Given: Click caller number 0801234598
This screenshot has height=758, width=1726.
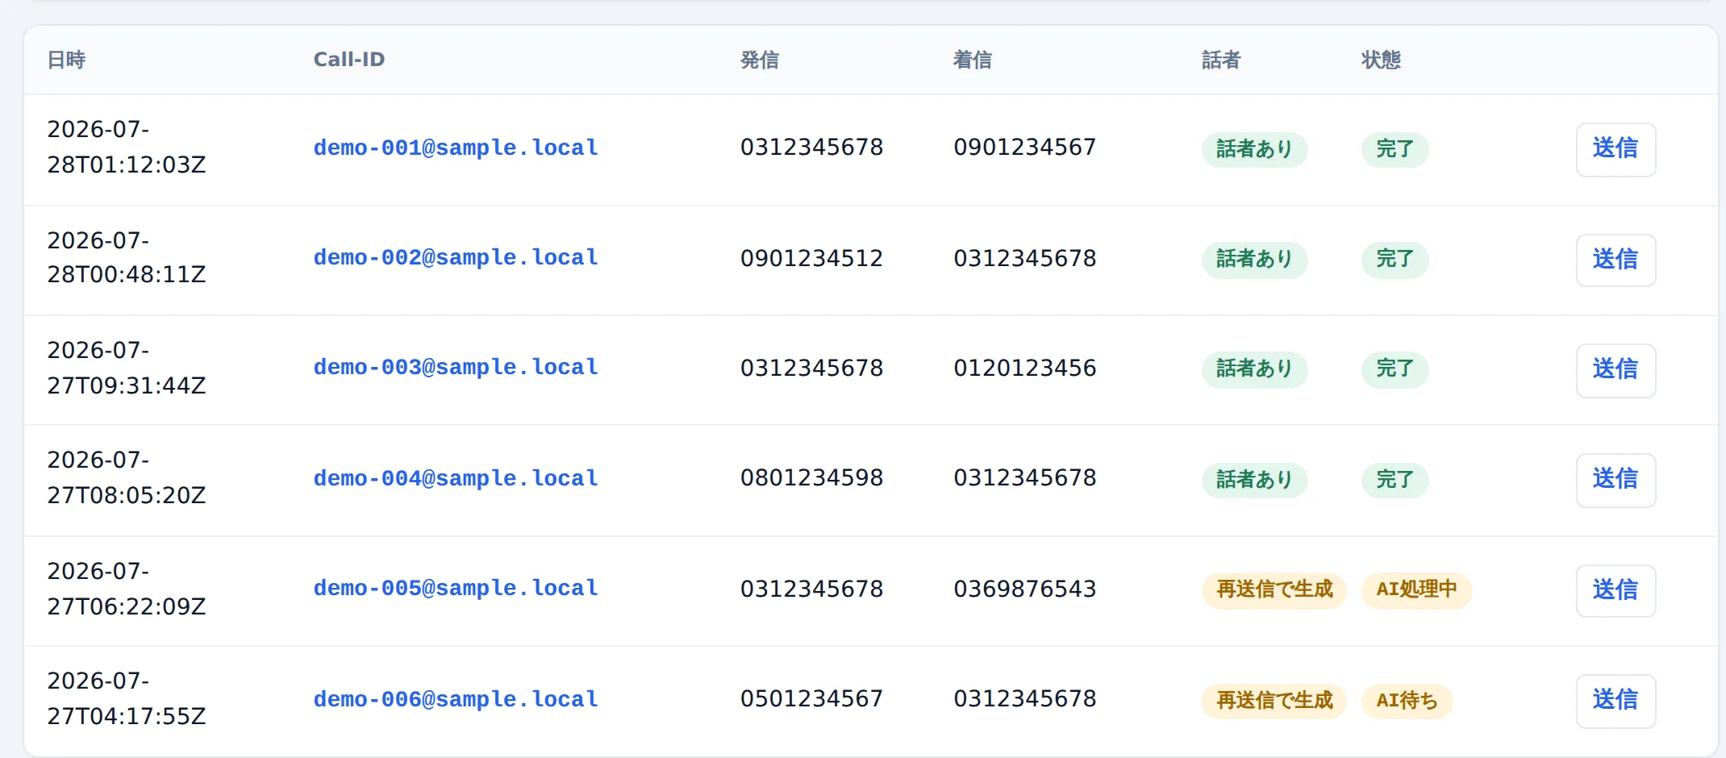Looking at the screenshot, I should pos(811,478).
